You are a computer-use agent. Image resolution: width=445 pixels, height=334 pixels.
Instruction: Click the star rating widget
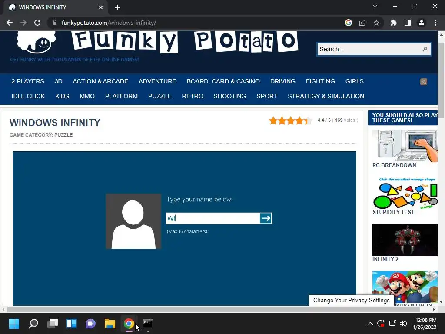[291, 121]
